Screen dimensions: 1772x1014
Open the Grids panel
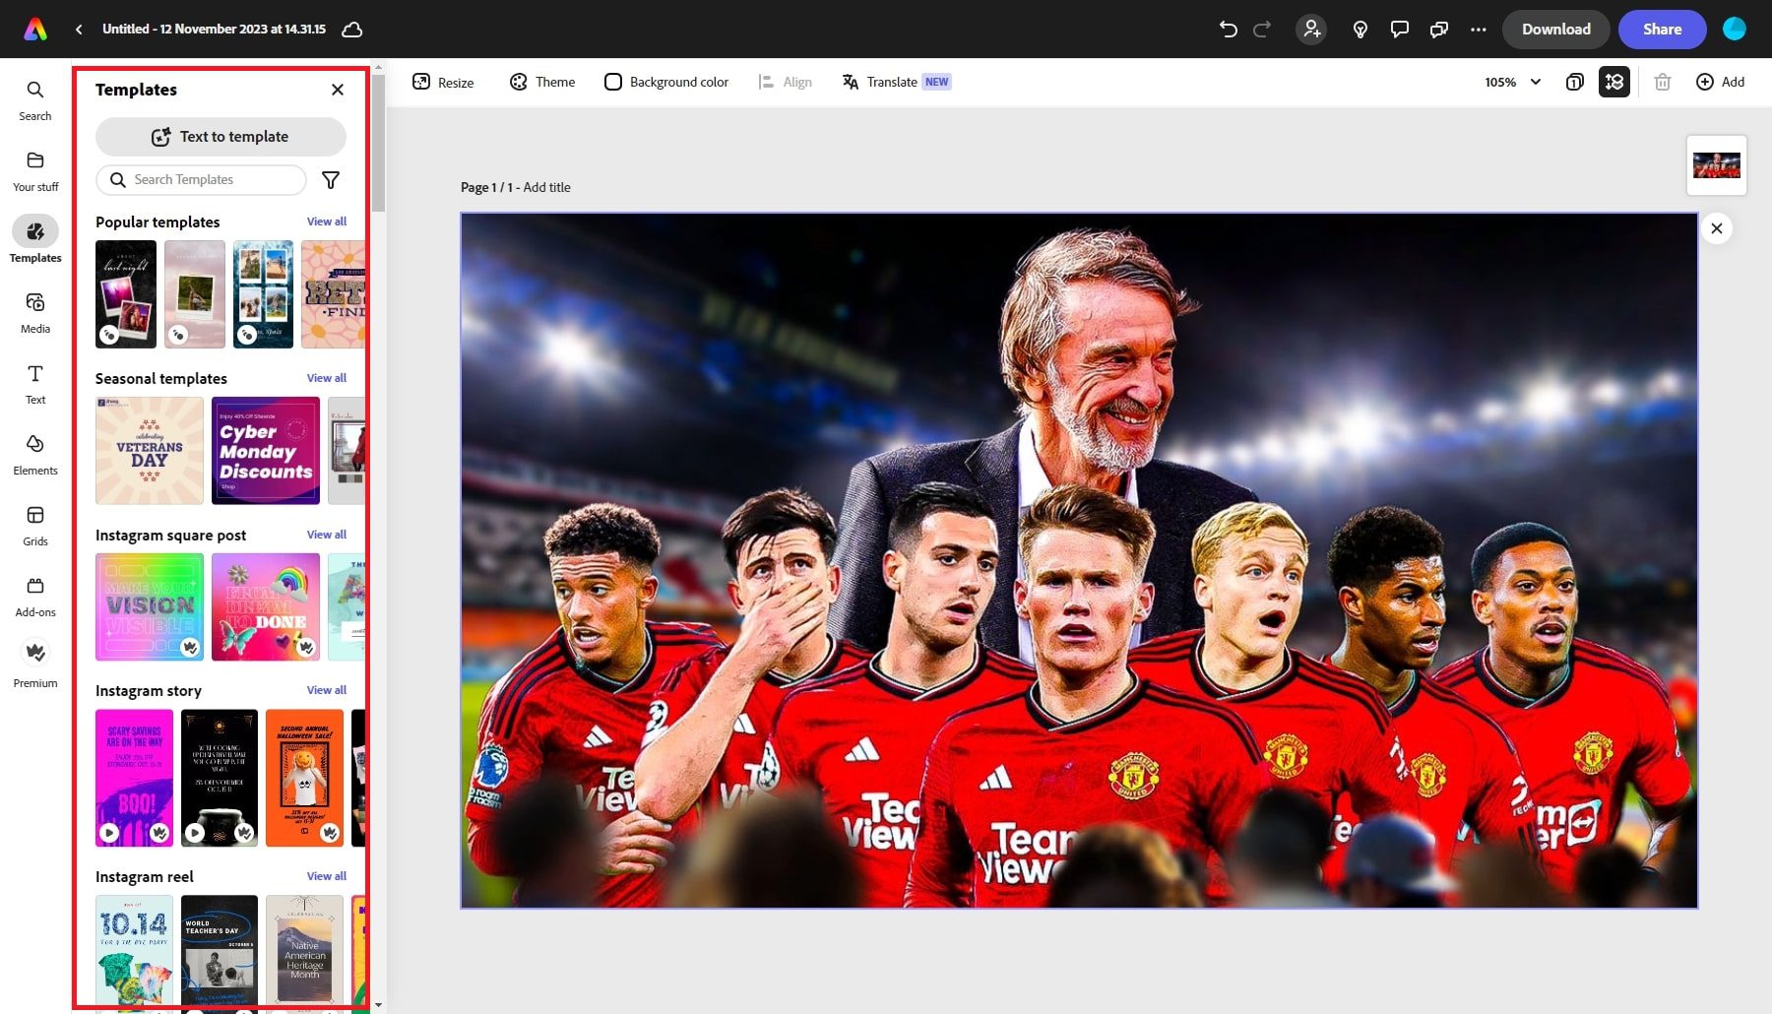pos(34,525)
